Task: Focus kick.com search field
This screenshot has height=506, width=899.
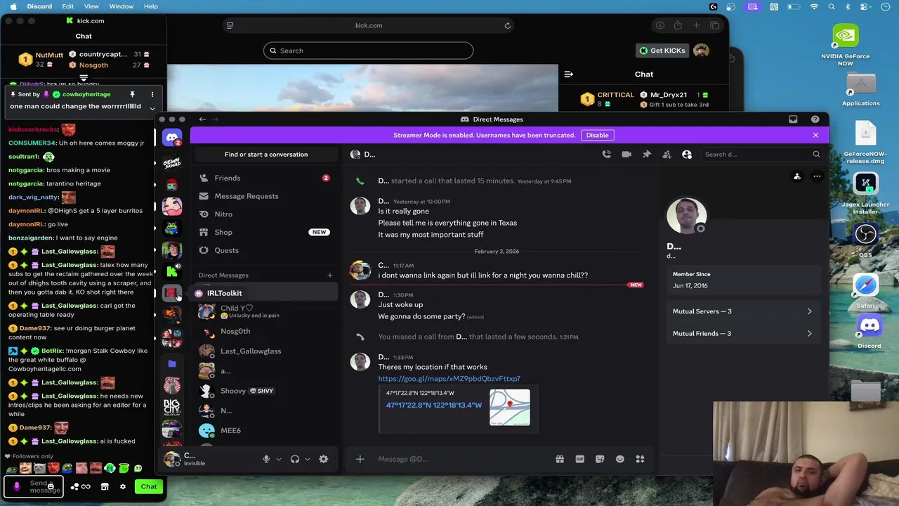Action: (x=369, y=51)
